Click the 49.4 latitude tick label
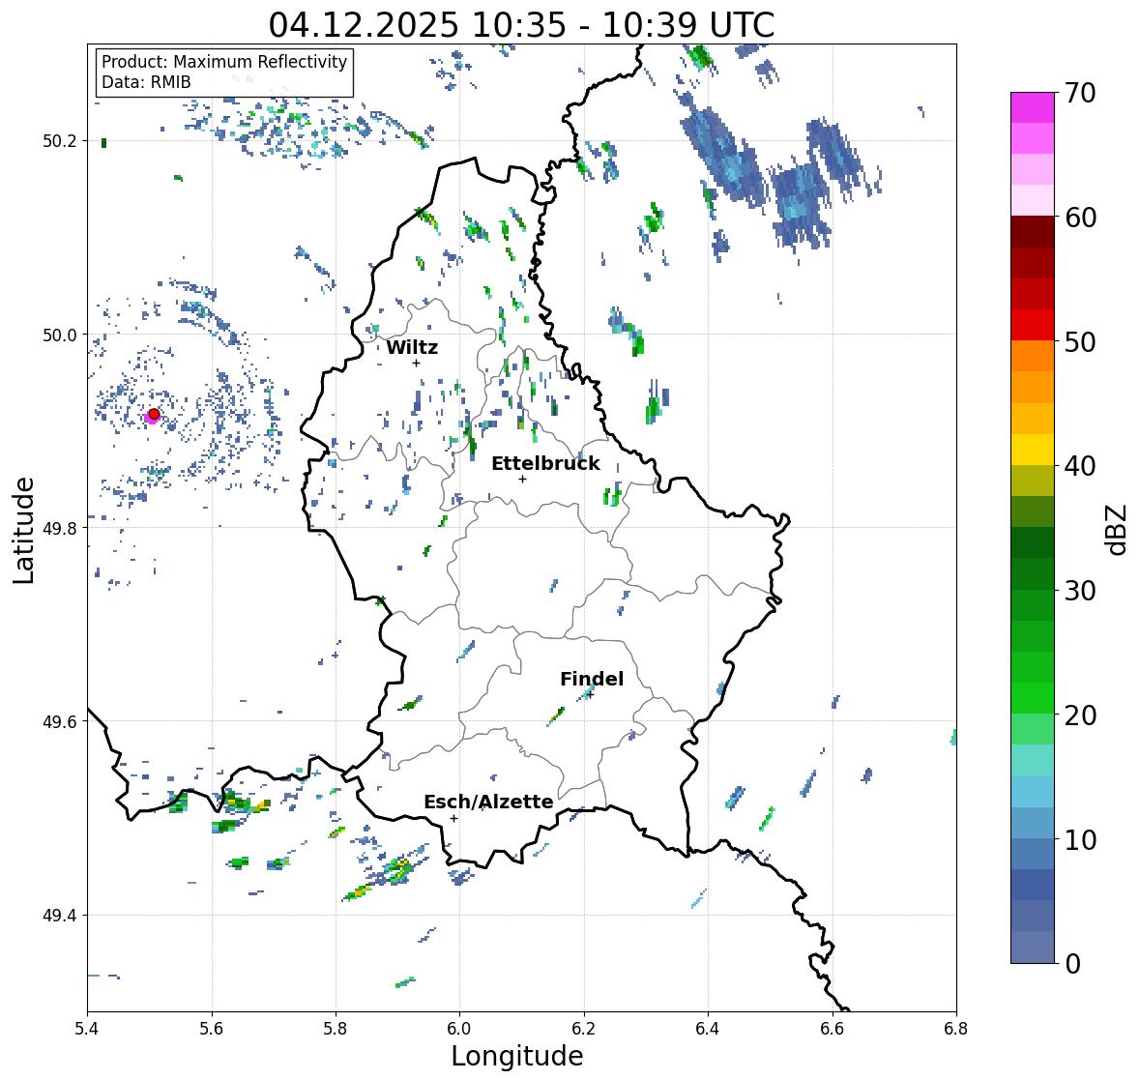This screenshot has width=1140, height=1080. pyautogui.click(x=60, y=916)
